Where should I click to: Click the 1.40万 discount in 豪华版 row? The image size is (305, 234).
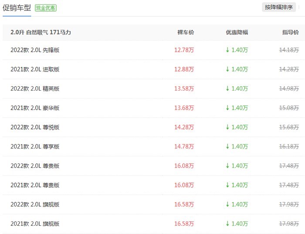pyautogui.click(x=237, y=108)
